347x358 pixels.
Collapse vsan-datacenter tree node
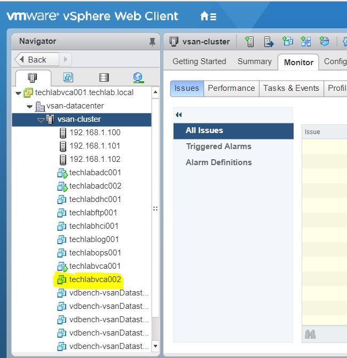coord(29,106)
